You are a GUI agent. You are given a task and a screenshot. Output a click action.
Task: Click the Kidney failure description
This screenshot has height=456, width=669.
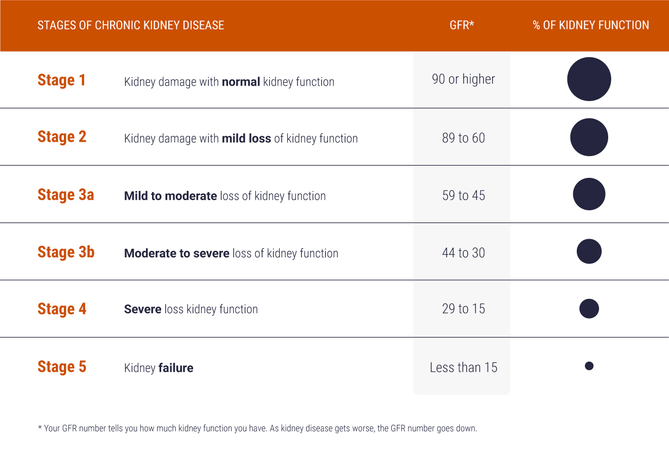tap(159, 368)
